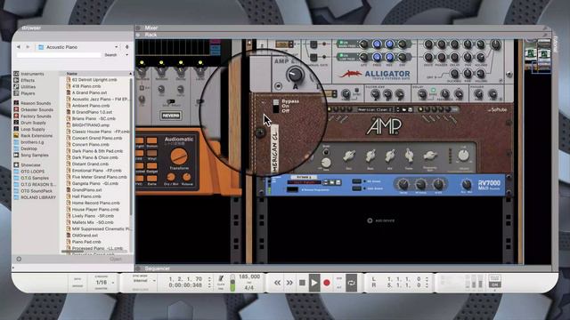Select 62 Detroit Upright.cmb patch
The height and width of the screenshot is (320, 570).
92,80
